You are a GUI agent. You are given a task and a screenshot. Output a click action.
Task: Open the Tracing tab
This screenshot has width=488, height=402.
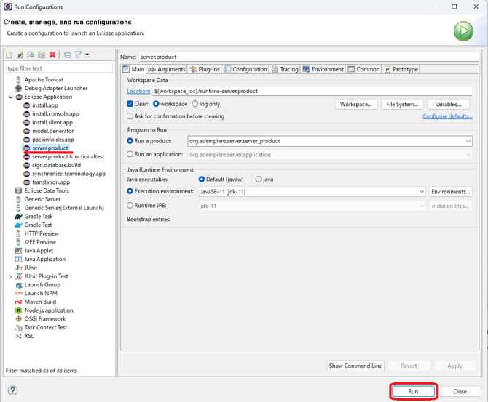tap(285, 69)
